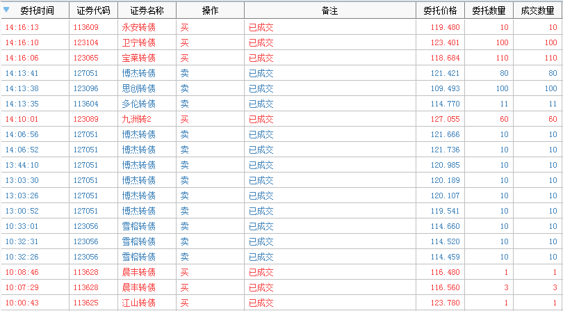The image size is (563, 311).
Task: Click price 114.459
Action: tap(446, 257)
